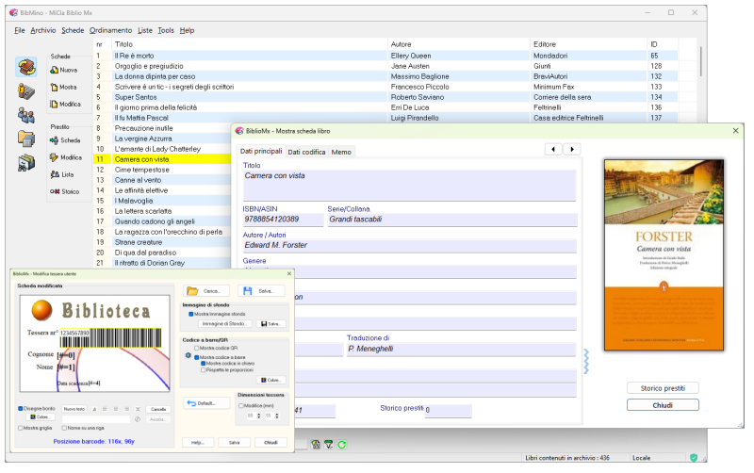754x473 pixels.
Task: Open the File menu
Action: tap(19, 30)
